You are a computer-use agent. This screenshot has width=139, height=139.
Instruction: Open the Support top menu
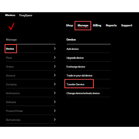tap(127, 25)
